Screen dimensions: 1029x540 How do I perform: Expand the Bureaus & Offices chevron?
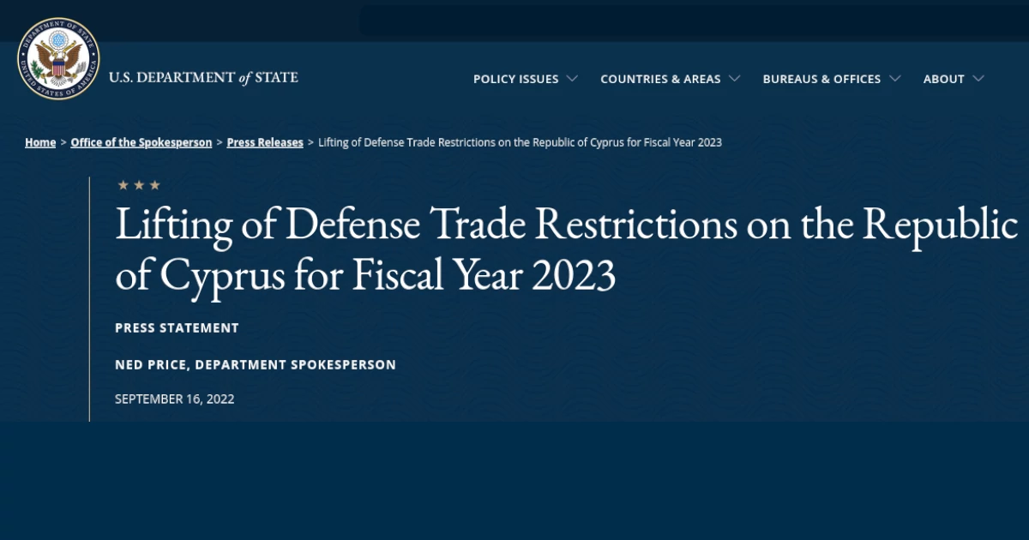pos(894,79)
